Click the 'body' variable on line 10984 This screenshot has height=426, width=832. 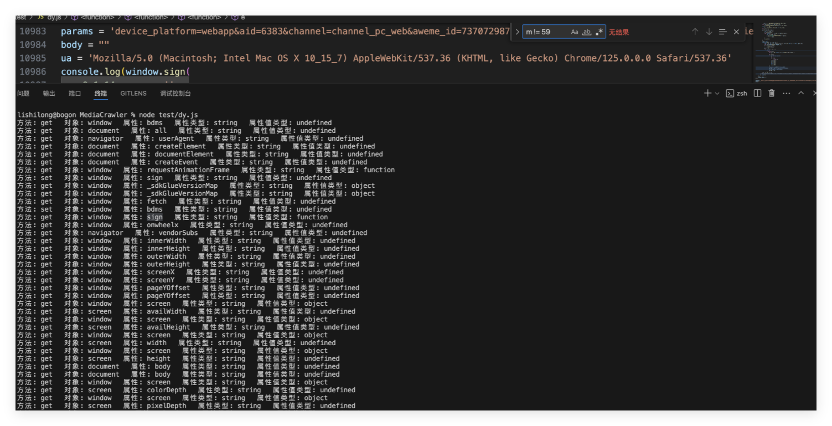coord(71,45)
